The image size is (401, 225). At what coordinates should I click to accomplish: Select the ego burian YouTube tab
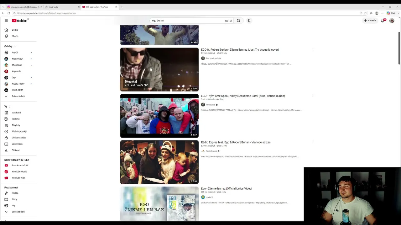(x=98, y=7)
